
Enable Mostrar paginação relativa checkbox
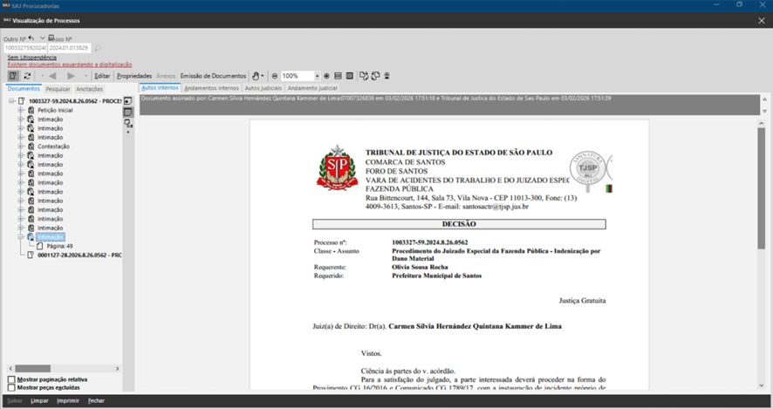11,380
